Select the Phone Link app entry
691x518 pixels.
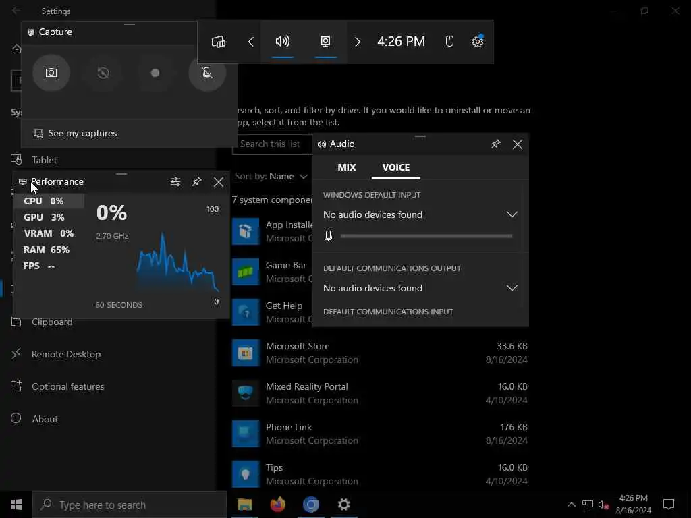pos(380,434)
